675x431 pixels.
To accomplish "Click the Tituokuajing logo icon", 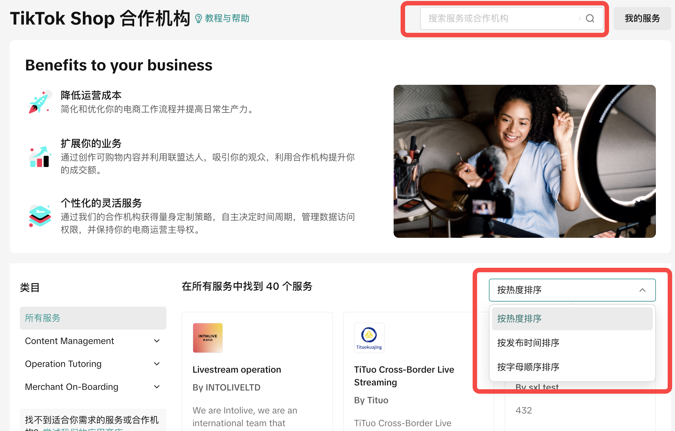I will point(369,338).
